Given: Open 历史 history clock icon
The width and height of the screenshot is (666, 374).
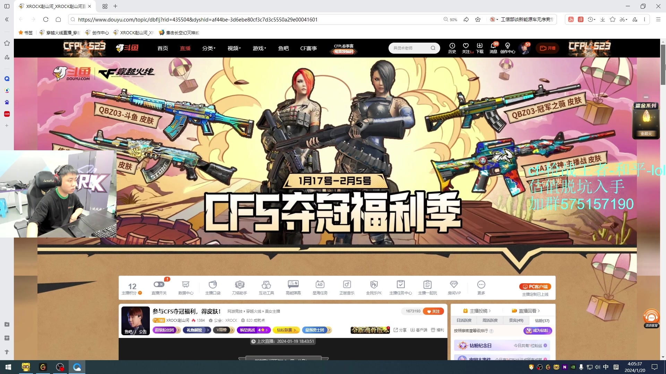Looking at the screenshot, I should pyautogui.click(x=452, y=46).
